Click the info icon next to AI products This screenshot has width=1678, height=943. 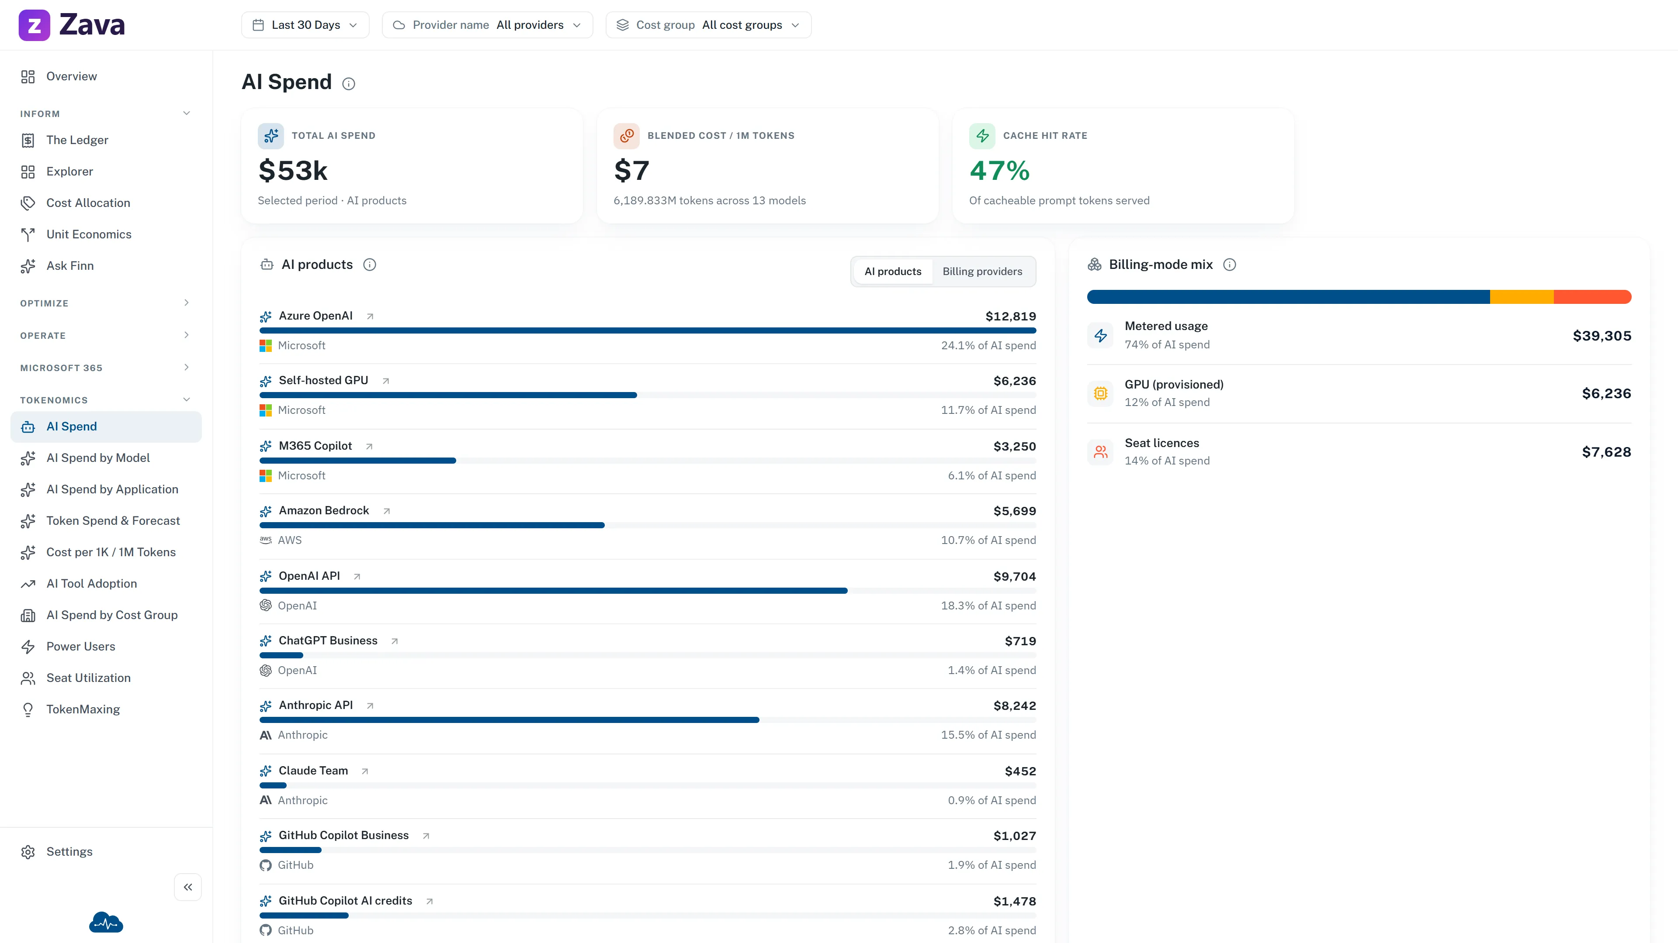(369, 265)
